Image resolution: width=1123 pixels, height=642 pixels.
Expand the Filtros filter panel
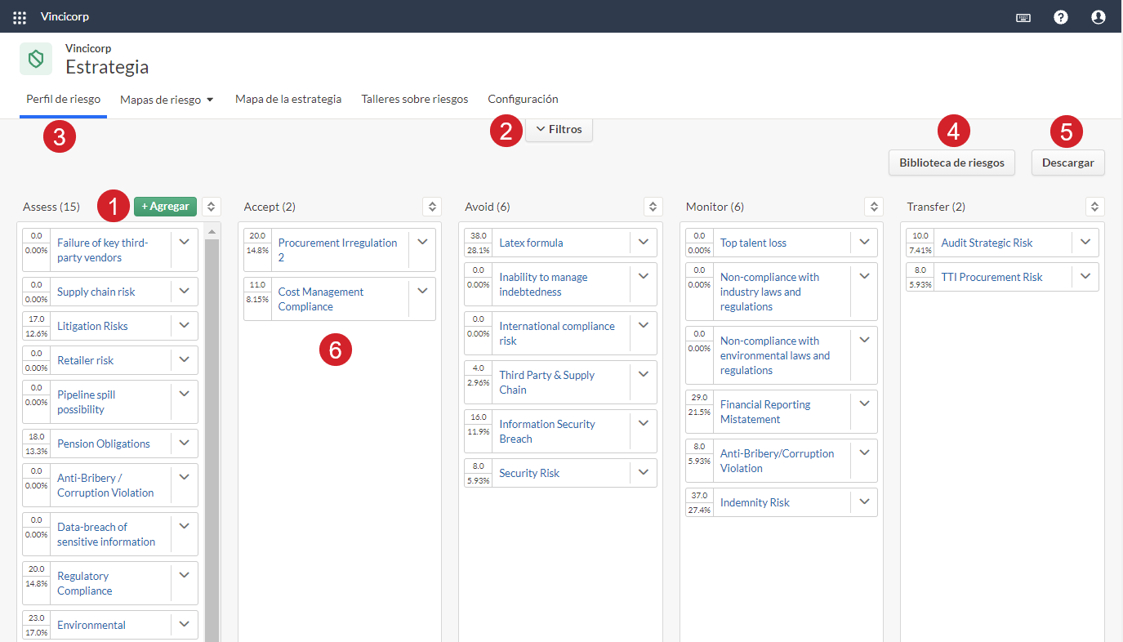[x=559, y=130]
